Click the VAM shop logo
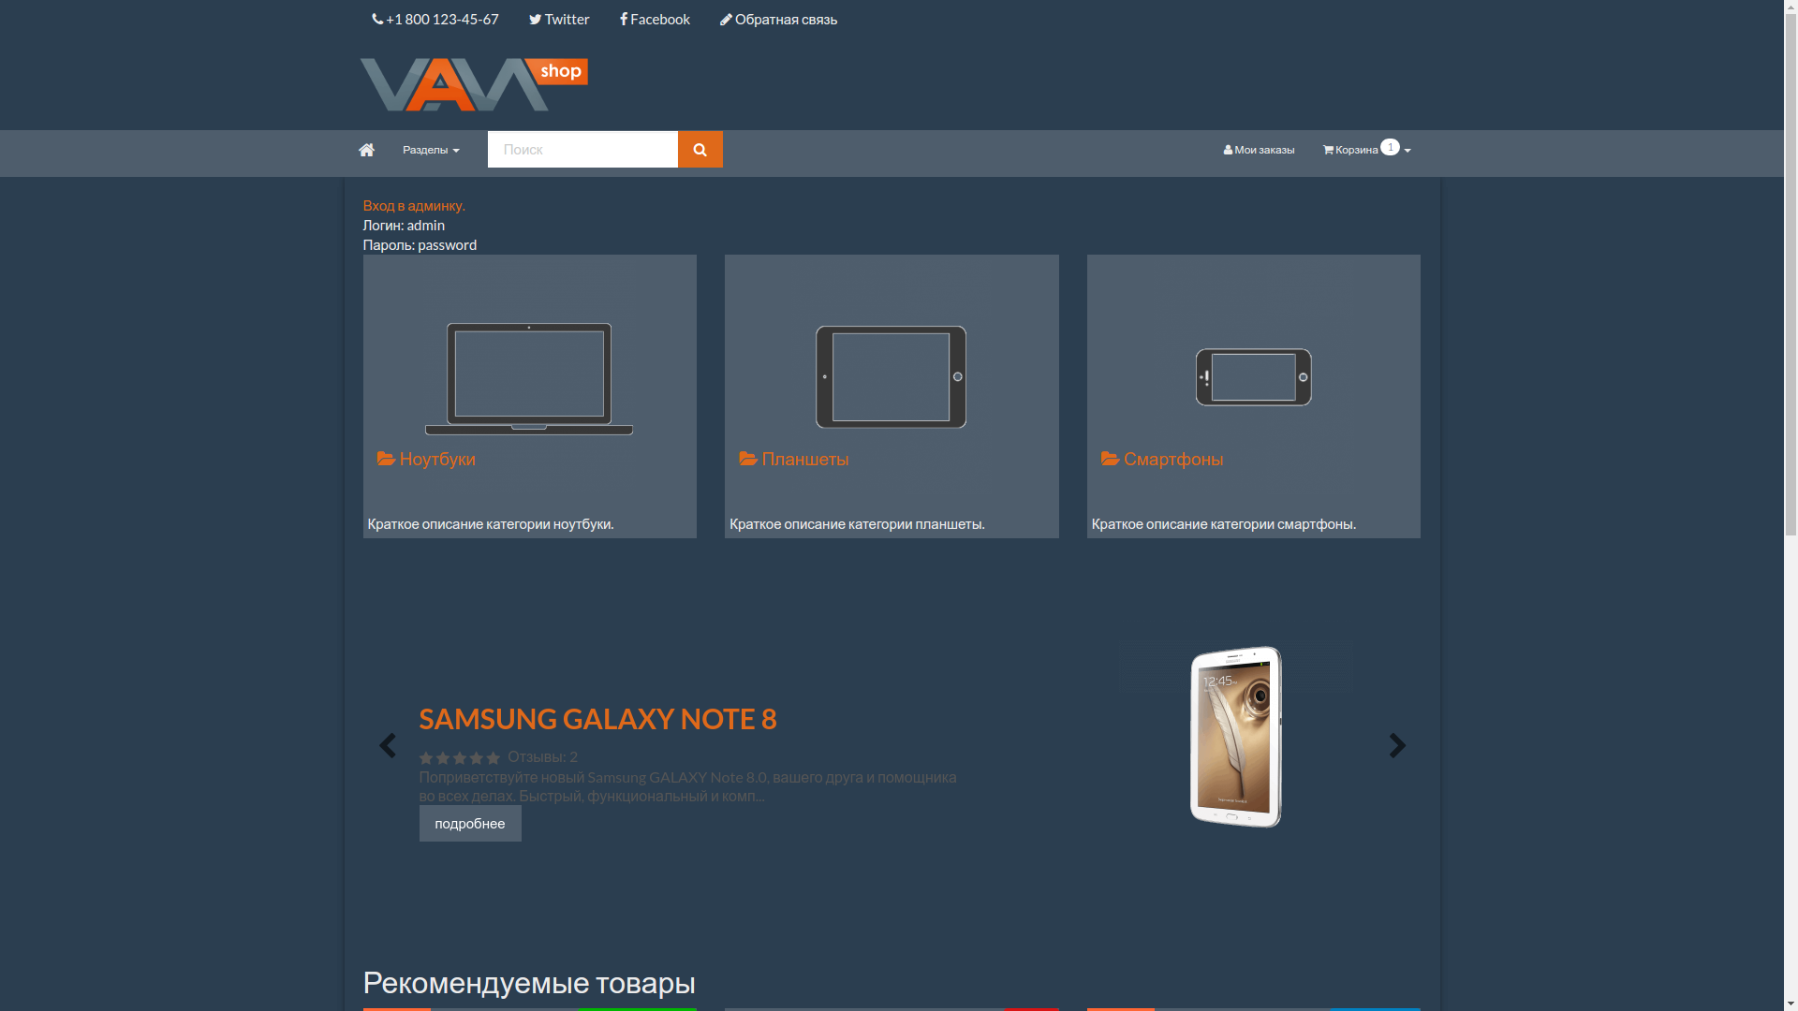The height and width of the screenshot is (1011, 1798). [474, 84]
